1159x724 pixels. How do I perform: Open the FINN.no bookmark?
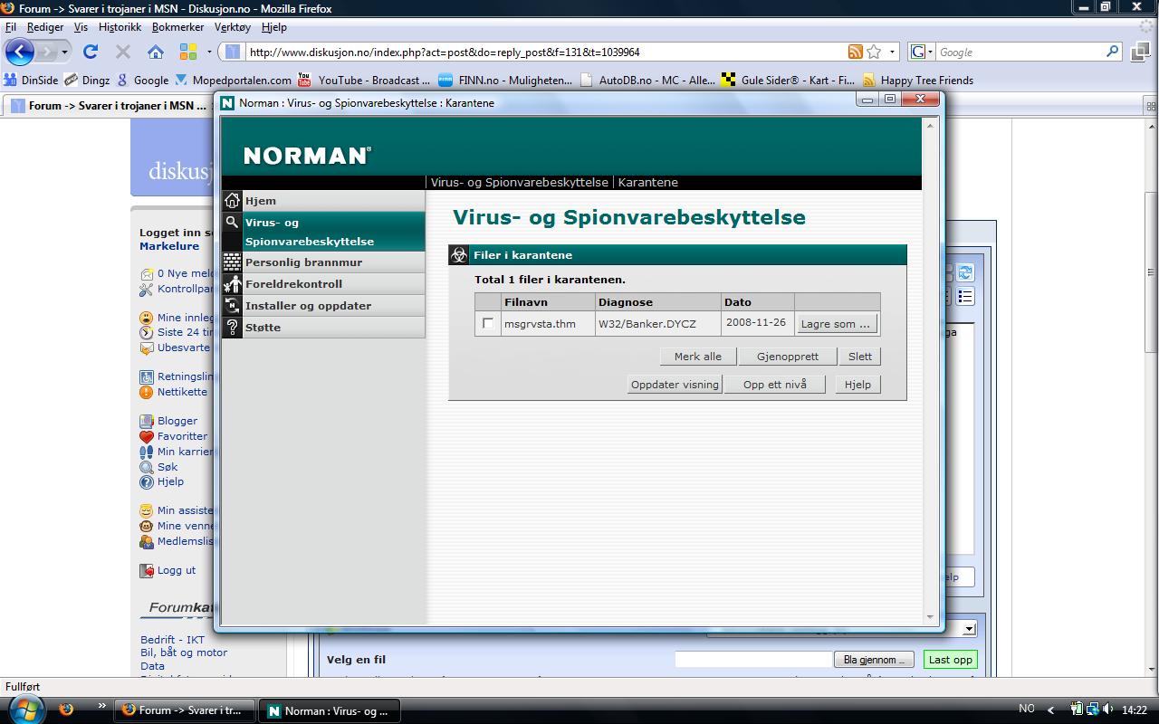tap(505, 80)
